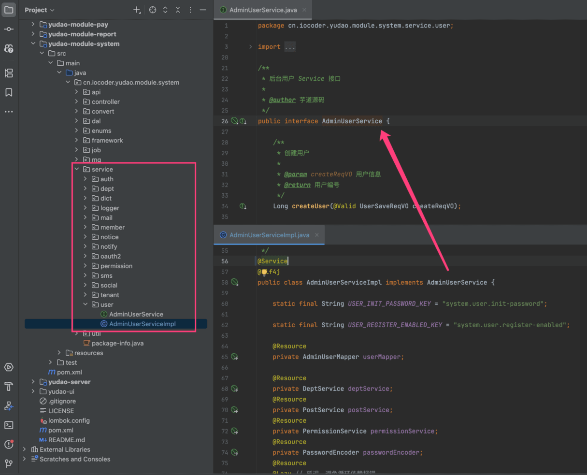Click the locate opened file crosshair icon
This screenshot has width=587, height=475.
click(153, 10)
